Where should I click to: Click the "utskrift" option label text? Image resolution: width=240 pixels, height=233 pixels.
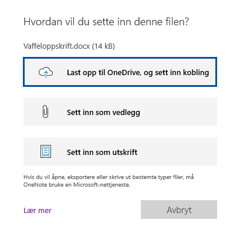click(124, 152)
